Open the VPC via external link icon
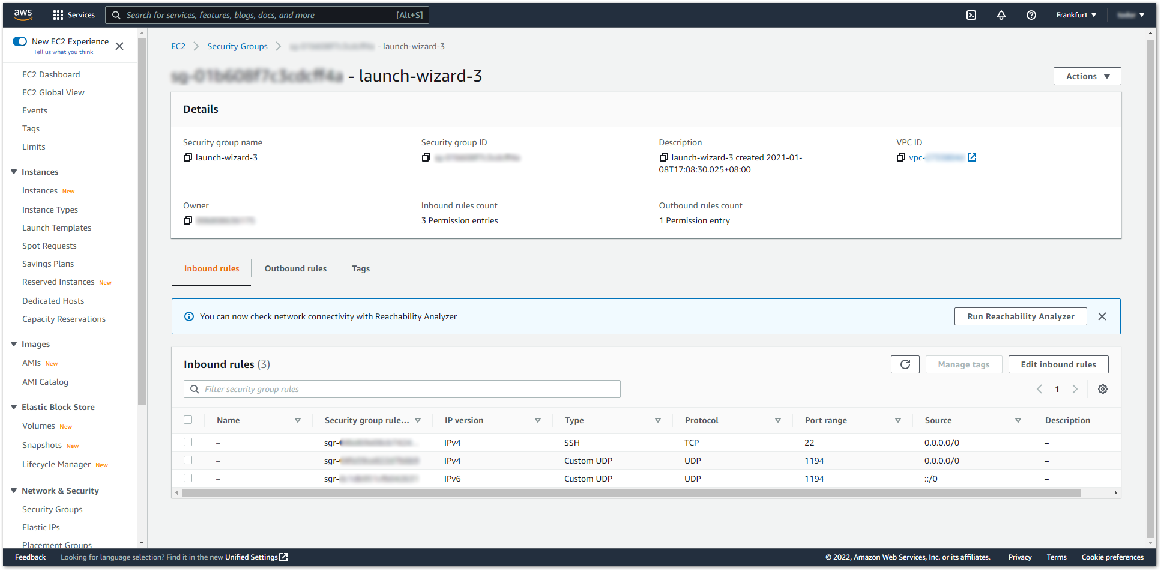 [973, 157]
